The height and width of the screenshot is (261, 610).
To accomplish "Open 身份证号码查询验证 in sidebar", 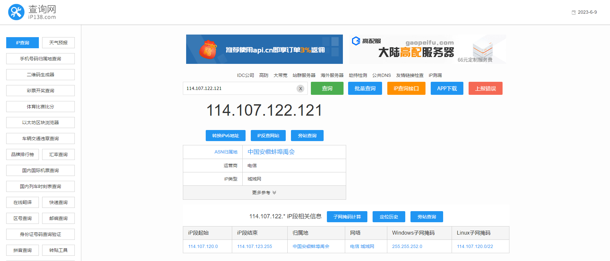I will pyautogui.click(x=40, y=234).
